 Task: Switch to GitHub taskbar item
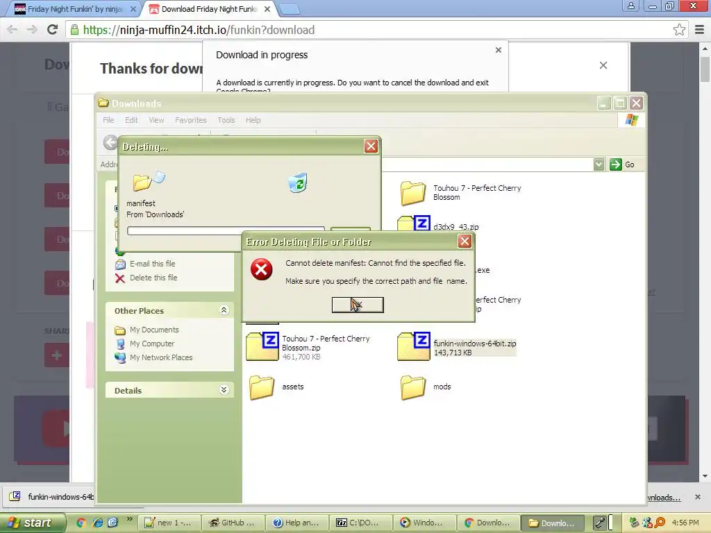[x=231, y=523]
